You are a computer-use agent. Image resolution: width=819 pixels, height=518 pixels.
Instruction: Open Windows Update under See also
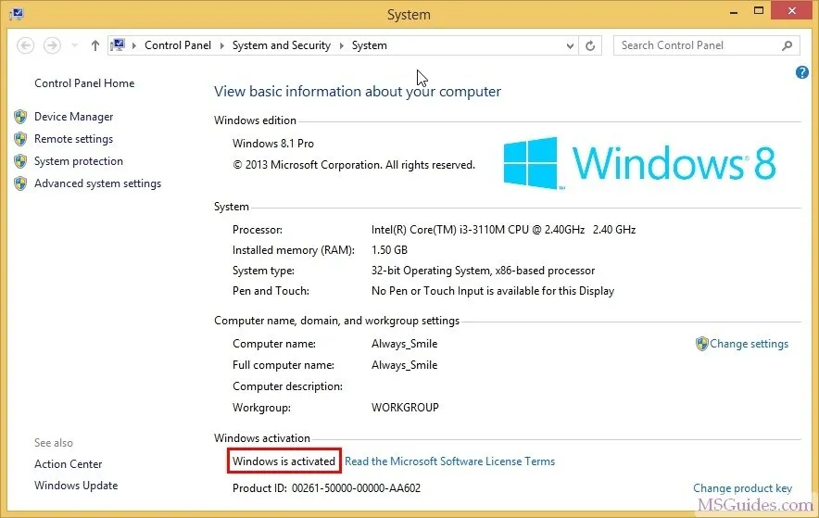[x=76, y=485]
